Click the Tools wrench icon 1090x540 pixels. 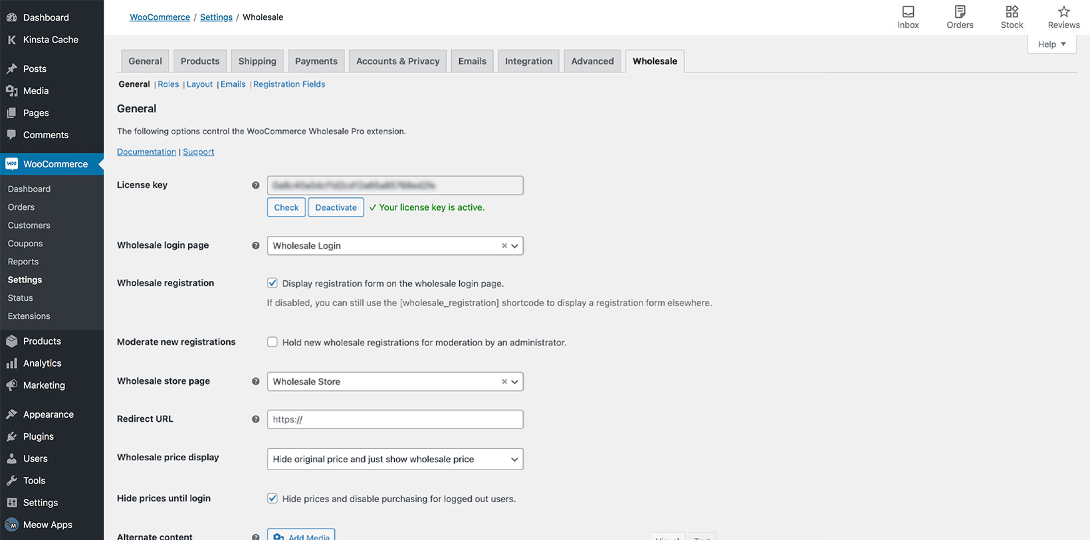click(x=12, y=480)
